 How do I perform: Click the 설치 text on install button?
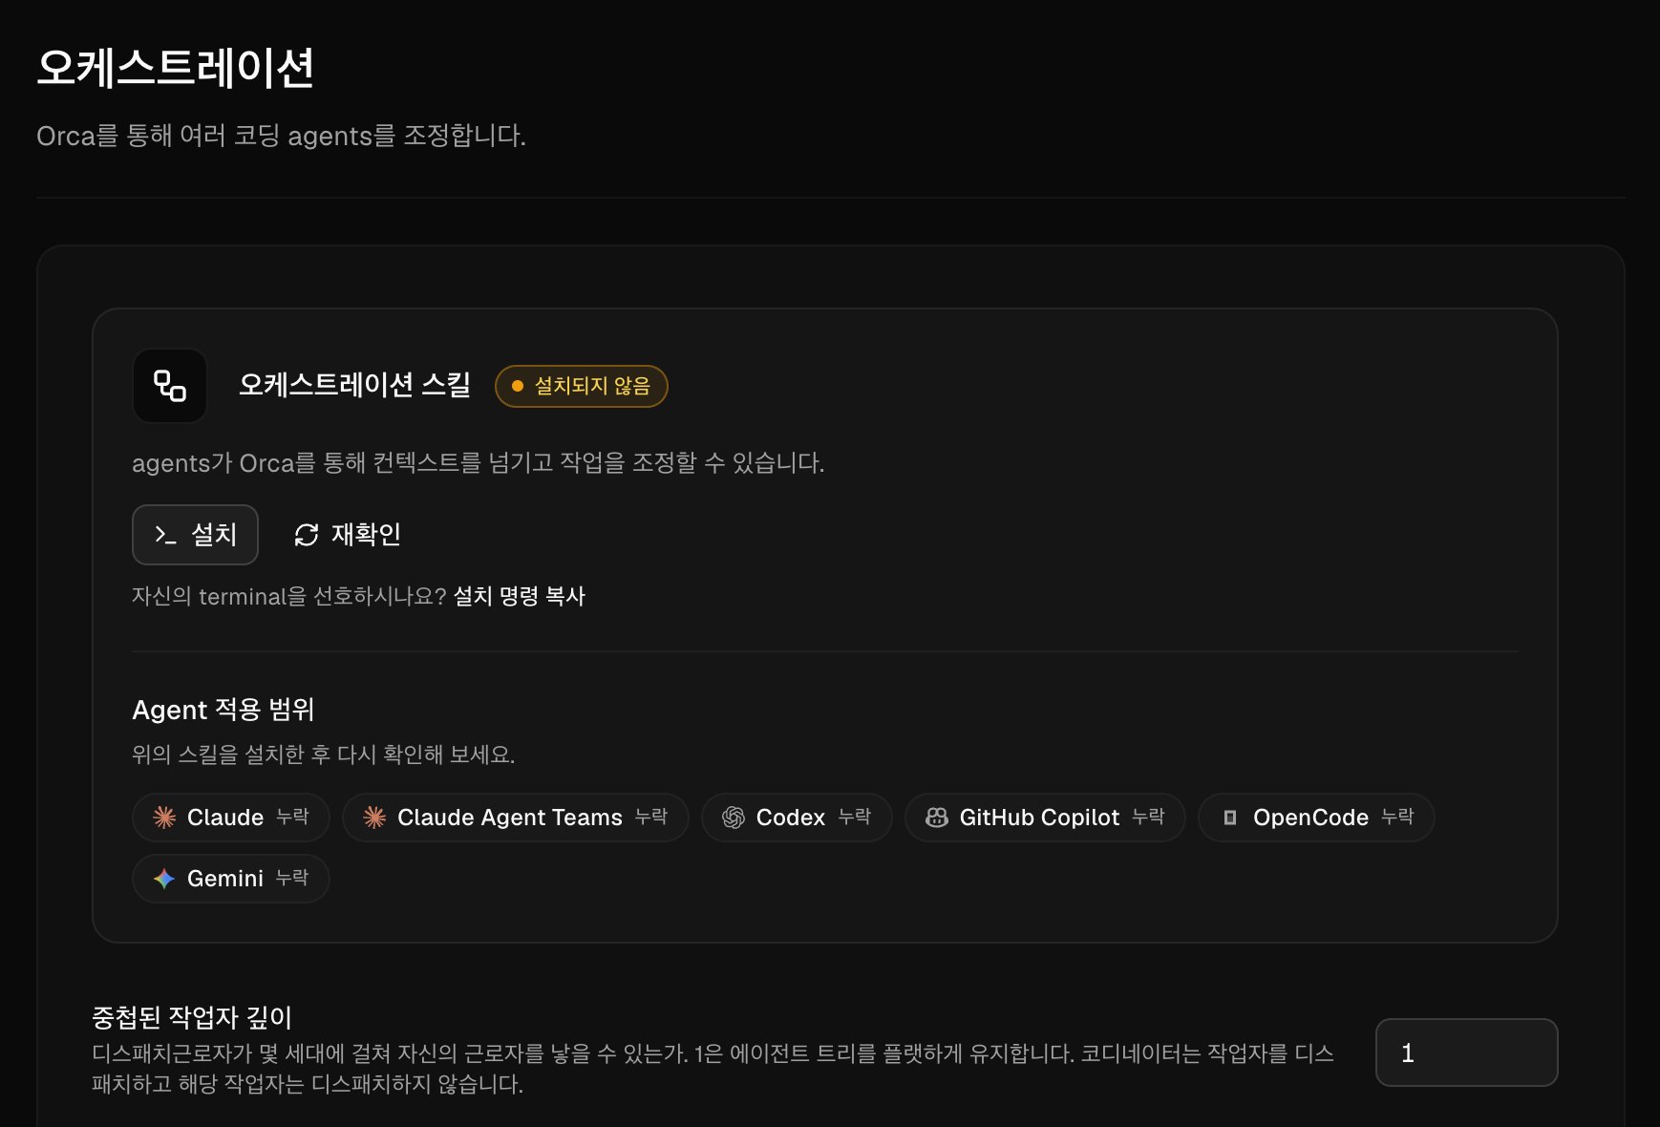click(x=214, y=534)
